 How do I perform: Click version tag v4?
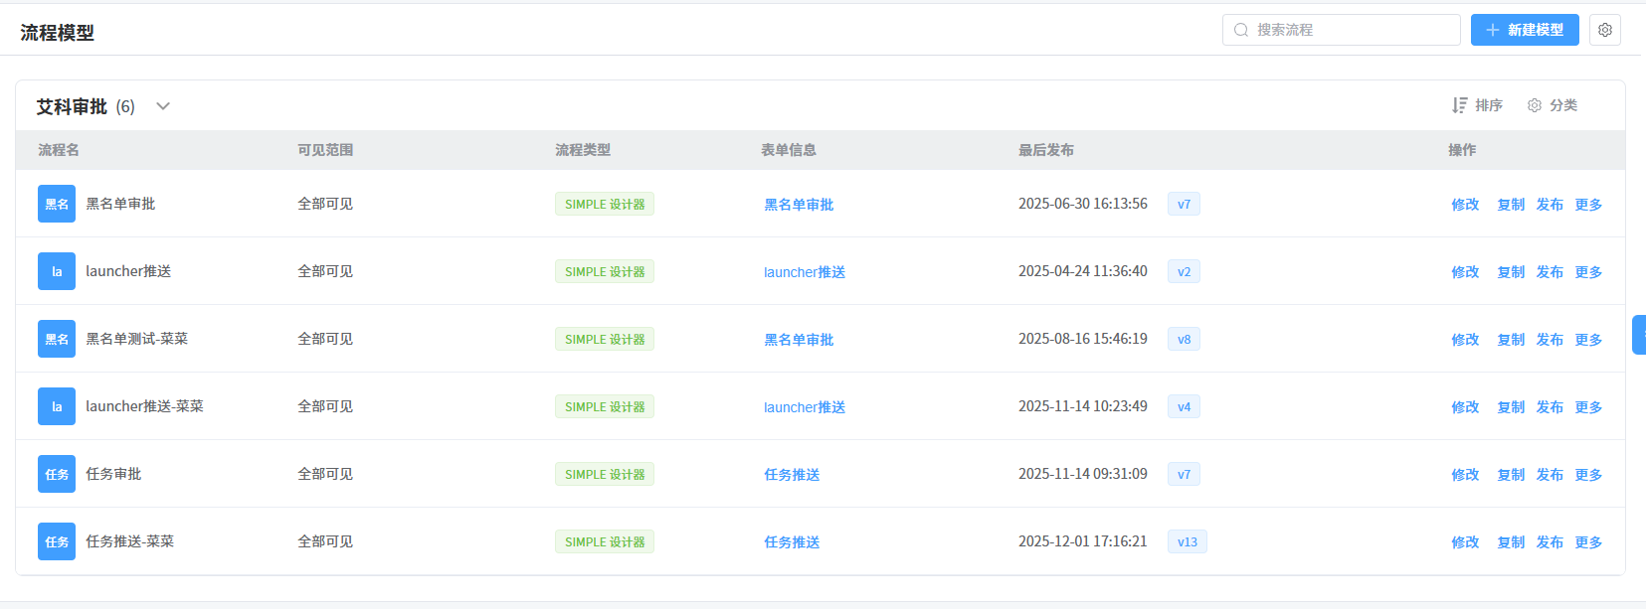tap(1184, 406)
